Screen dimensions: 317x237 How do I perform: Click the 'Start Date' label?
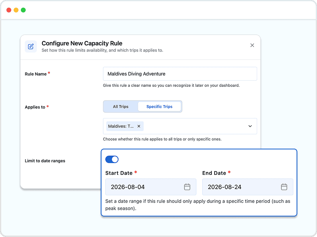119,173
